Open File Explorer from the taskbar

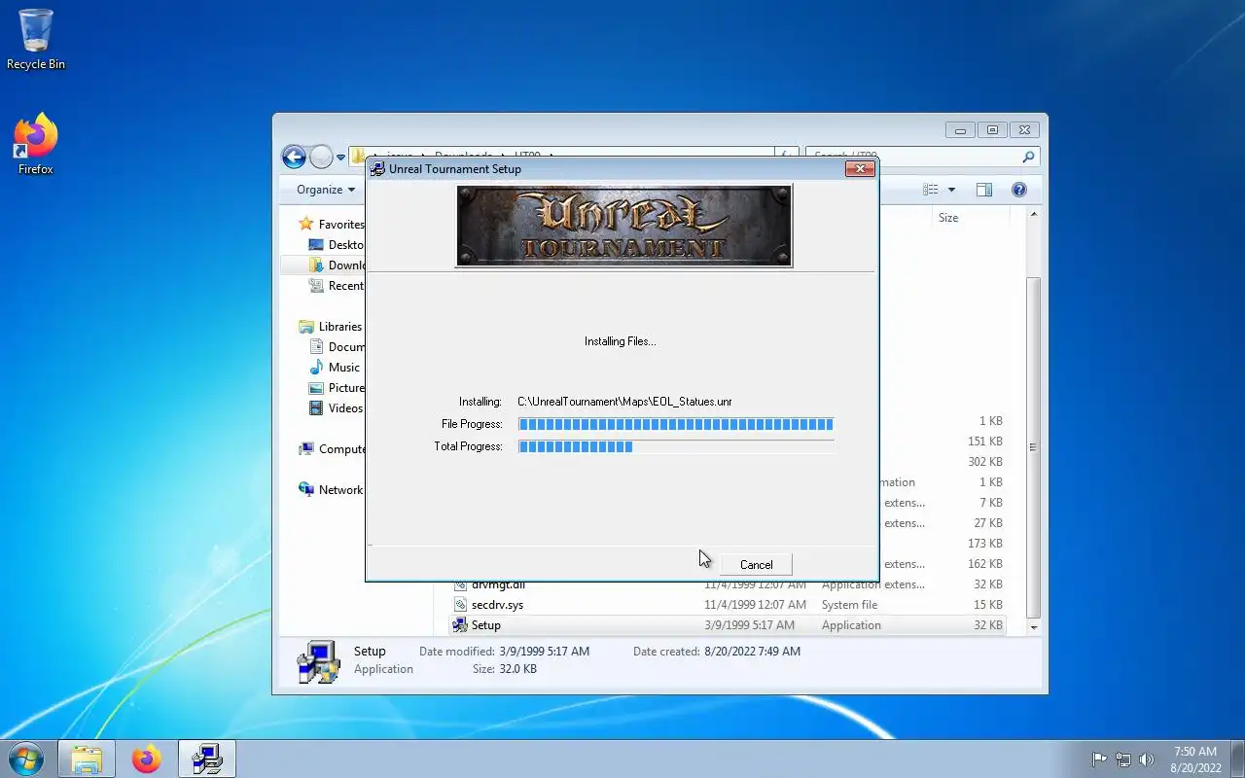(x=87, y=759)
